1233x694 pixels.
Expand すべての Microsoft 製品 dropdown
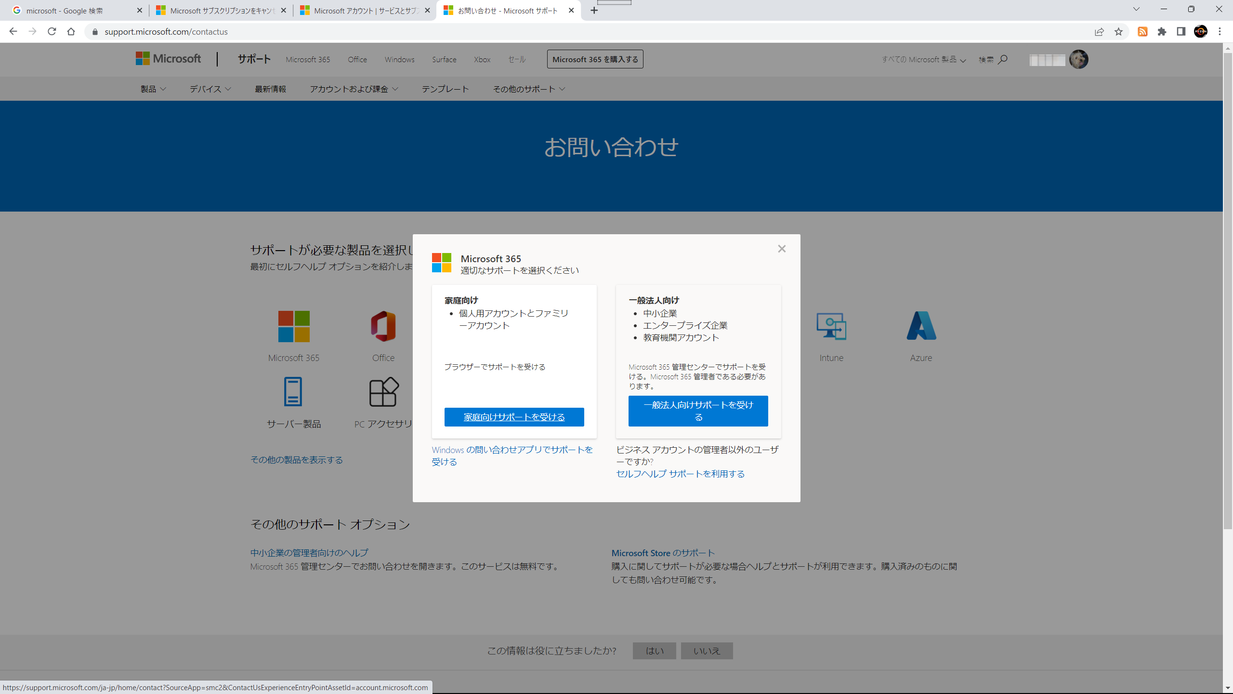923,59
